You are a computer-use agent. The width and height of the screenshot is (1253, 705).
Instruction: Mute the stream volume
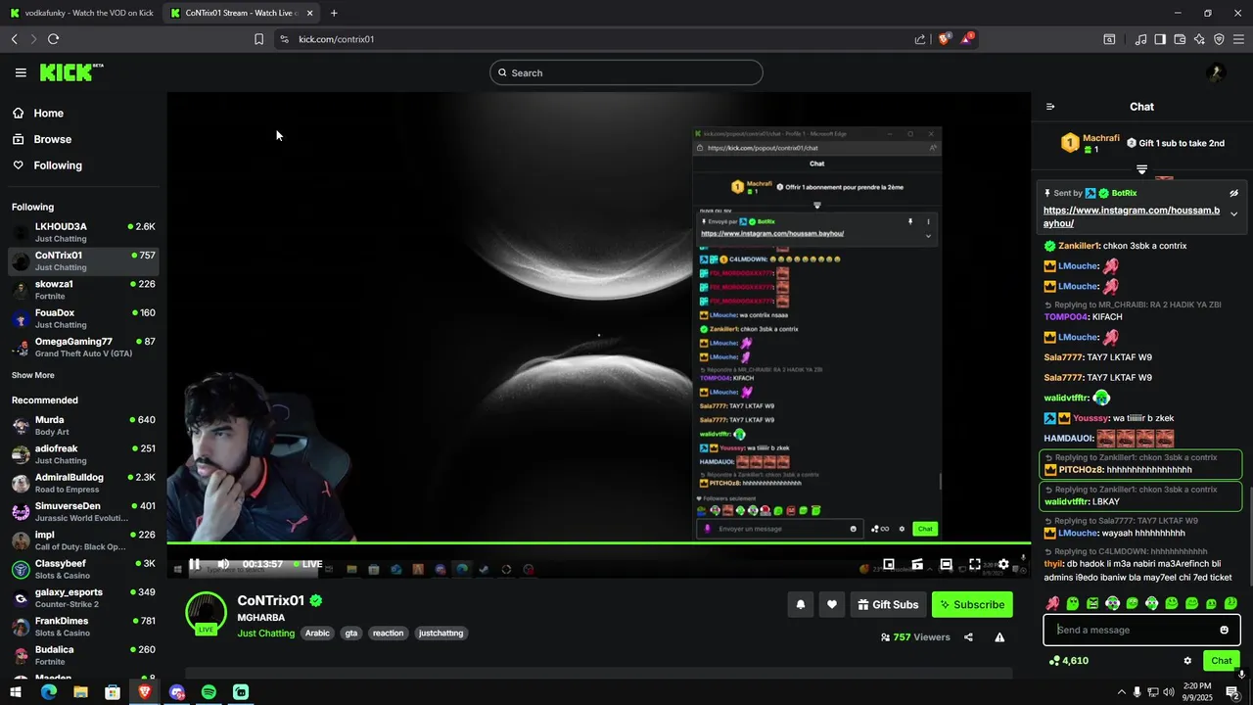(223, 564)
